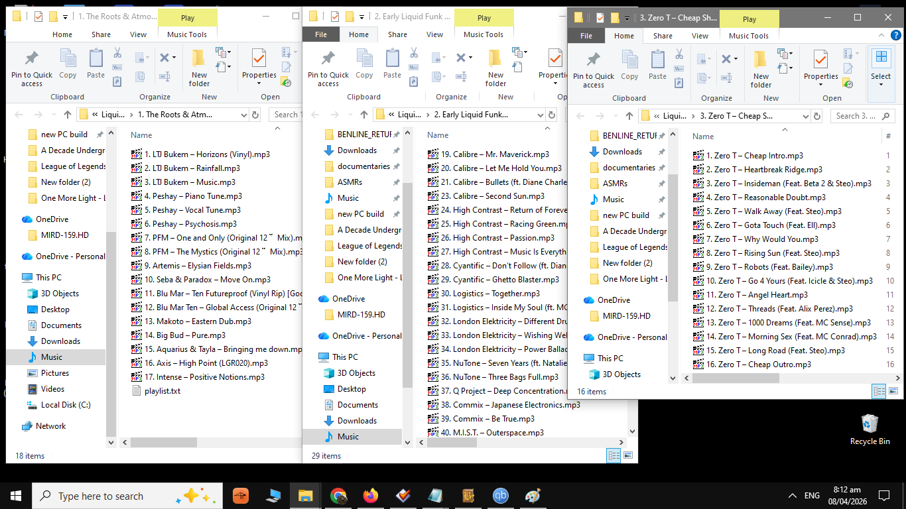Screen dimensions: 906x509
Task: Open Home tab in Roots & Atmo window
Action: 62,34
